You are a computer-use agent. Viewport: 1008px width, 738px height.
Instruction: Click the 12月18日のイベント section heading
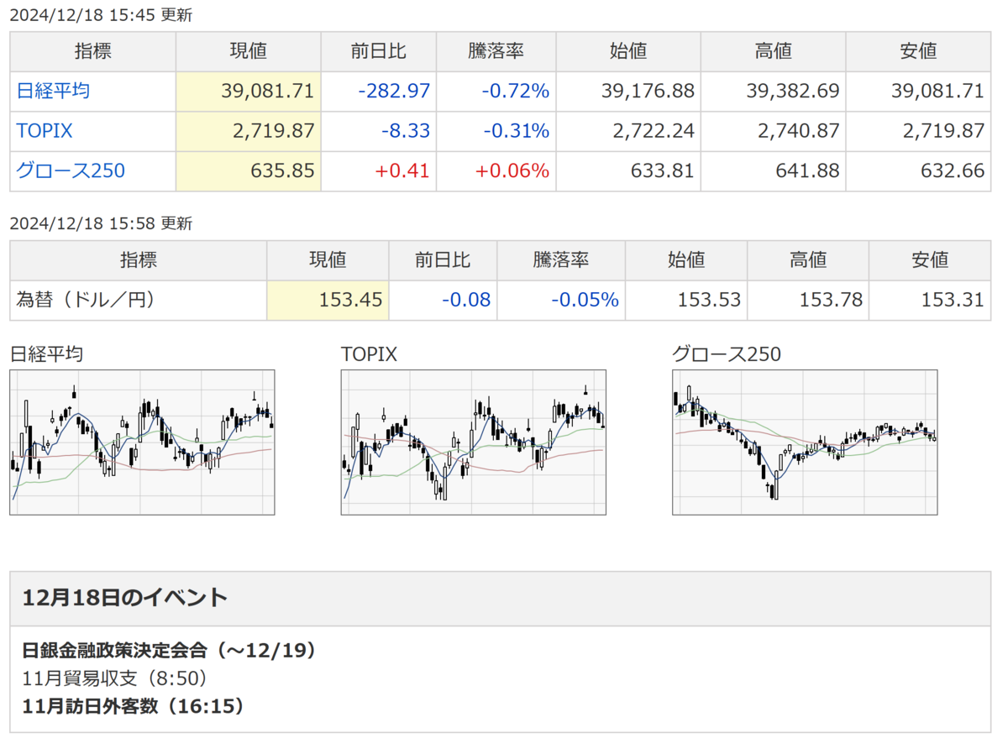click(125, 598)
